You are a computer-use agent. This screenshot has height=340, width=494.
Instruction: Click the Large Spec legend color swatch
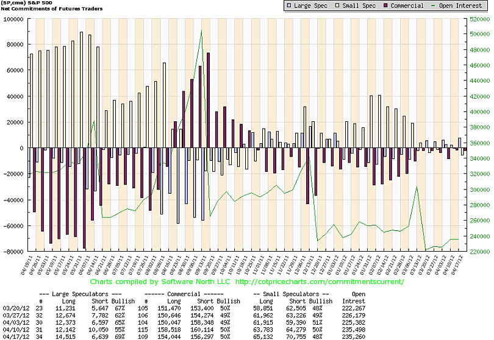pyautogui.click(x=289, y=5)
